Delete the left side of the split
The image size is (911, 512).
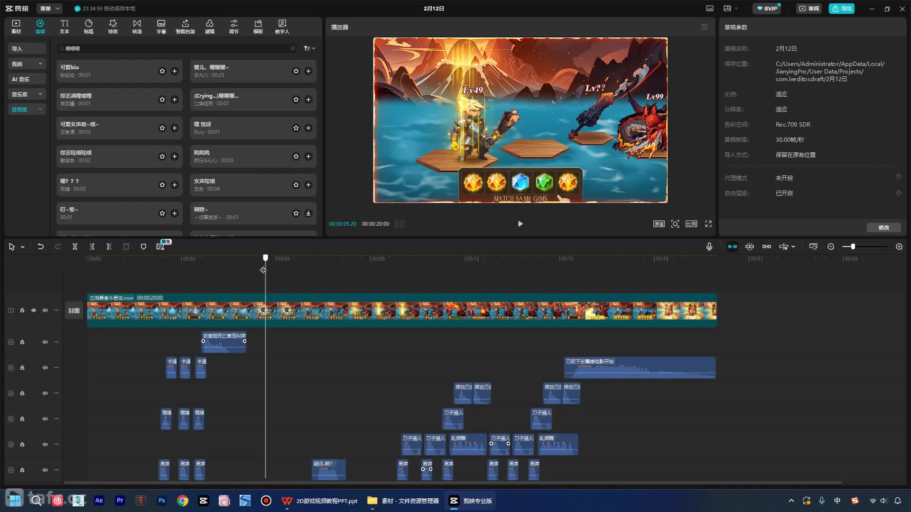click(92, 247)
